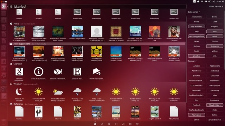Open the Sevgilim Istanbul reference thumbnail
Screen dimensions: 225x126
(x=155, y=112)
